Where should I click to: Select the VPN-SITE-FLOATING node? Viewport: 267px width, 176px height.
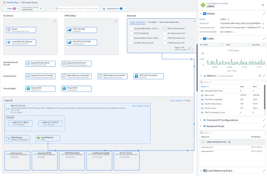point(82,42)
